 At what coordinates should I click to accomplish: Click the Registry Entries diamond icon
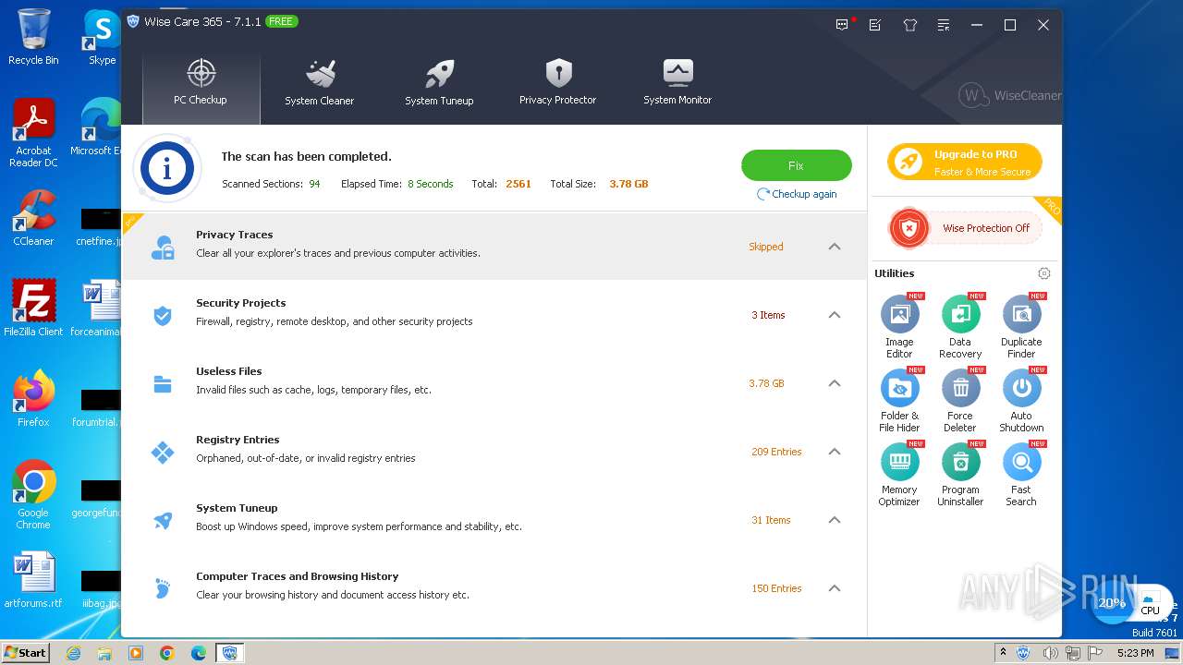click(163, 452)
